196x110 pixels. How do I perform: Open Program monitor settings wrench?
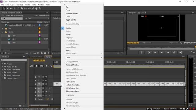point(181,43)
